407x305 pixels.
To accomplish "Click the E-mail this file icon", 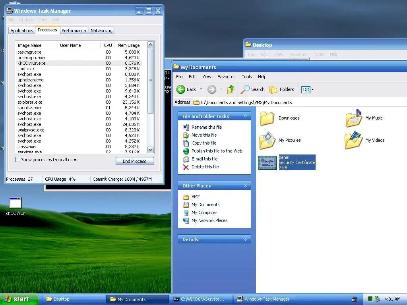I will 186,159.
